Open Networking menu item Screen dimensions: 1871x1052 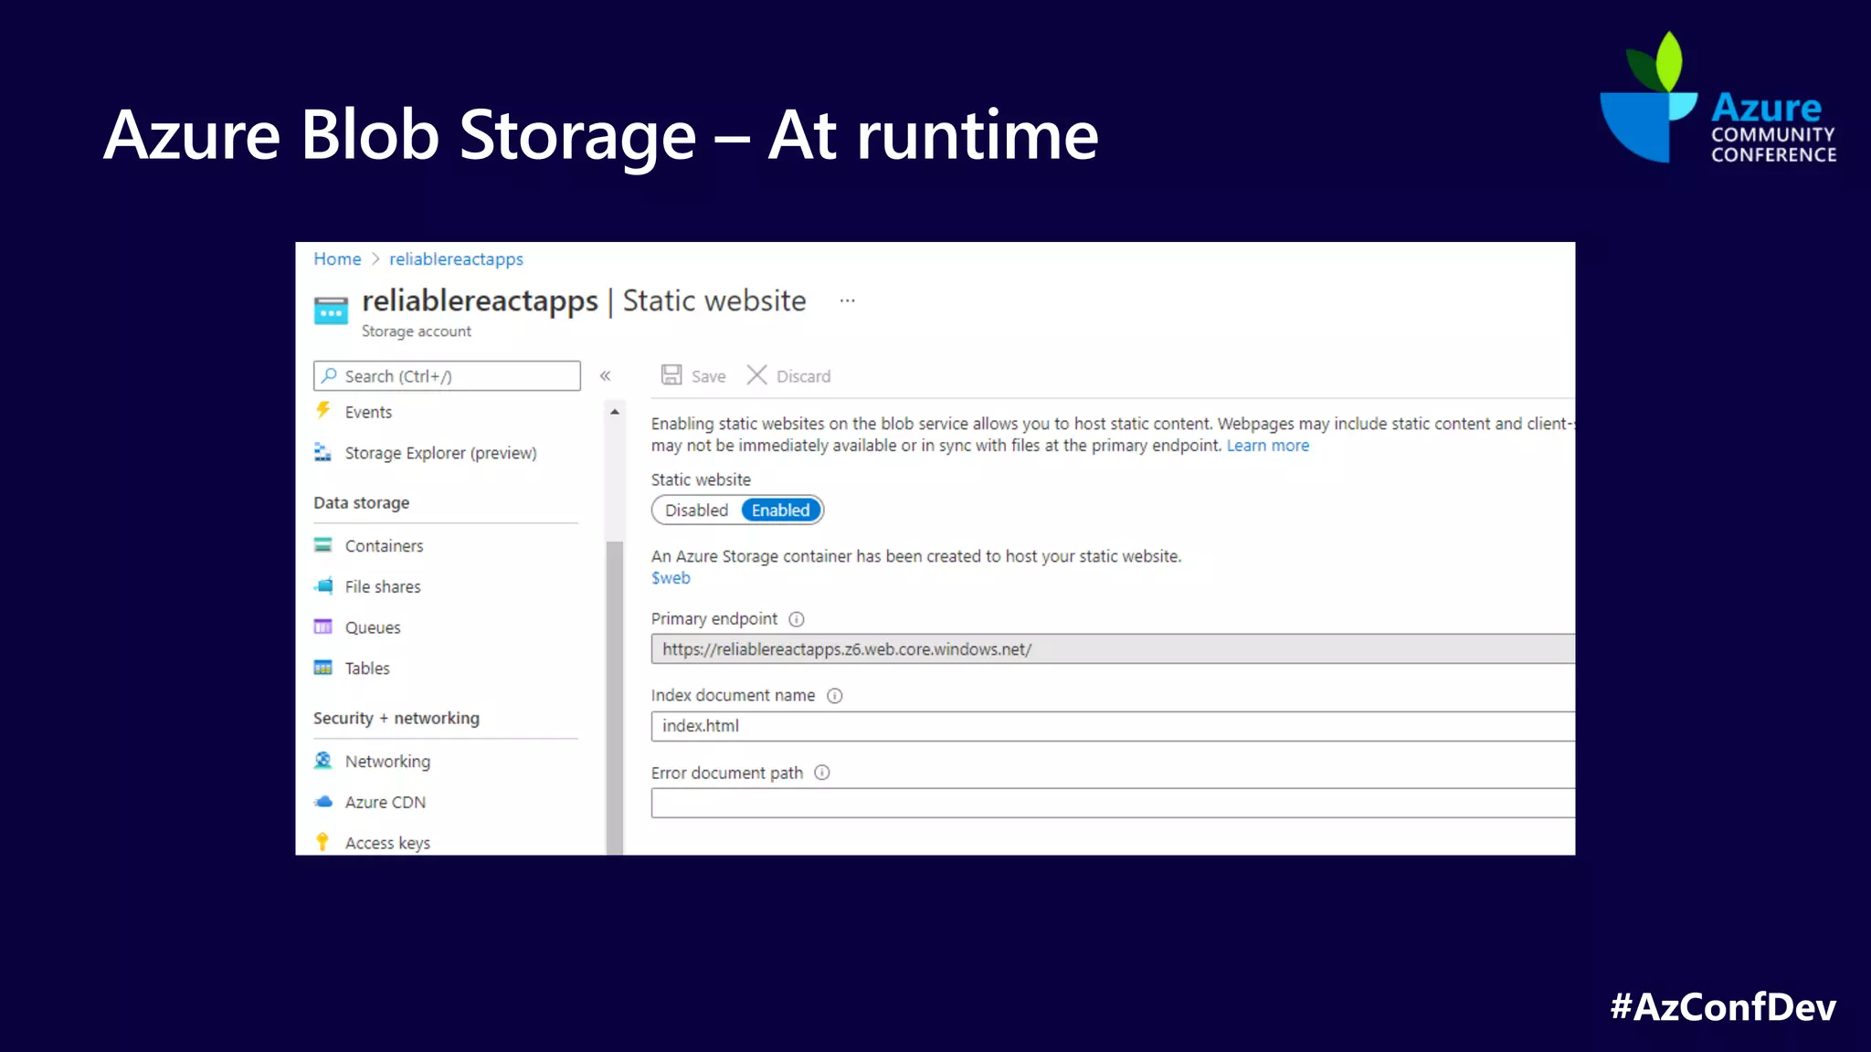[387, 762]
